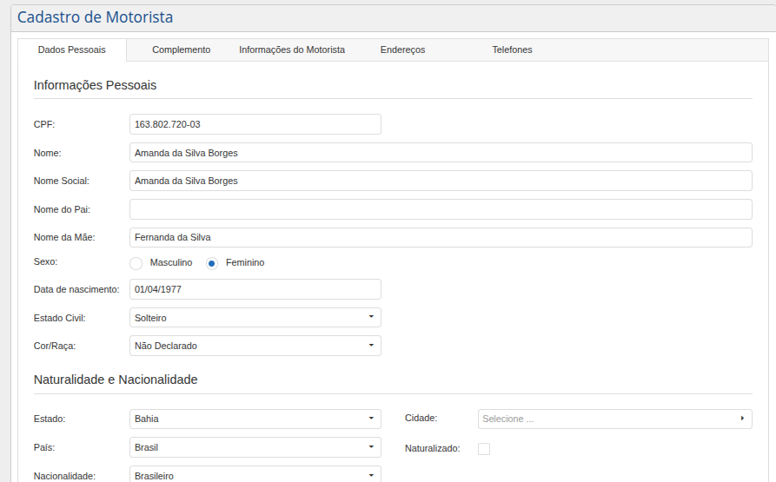Image resolution: width=776 pixels, height=482 pixels.
Task: Expand the Estado Civil dropdown
Action: [255, 318]
